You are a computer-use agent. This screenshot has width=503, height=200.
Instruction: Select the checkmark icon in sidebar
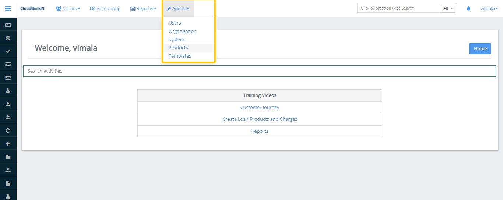[8, 51]
